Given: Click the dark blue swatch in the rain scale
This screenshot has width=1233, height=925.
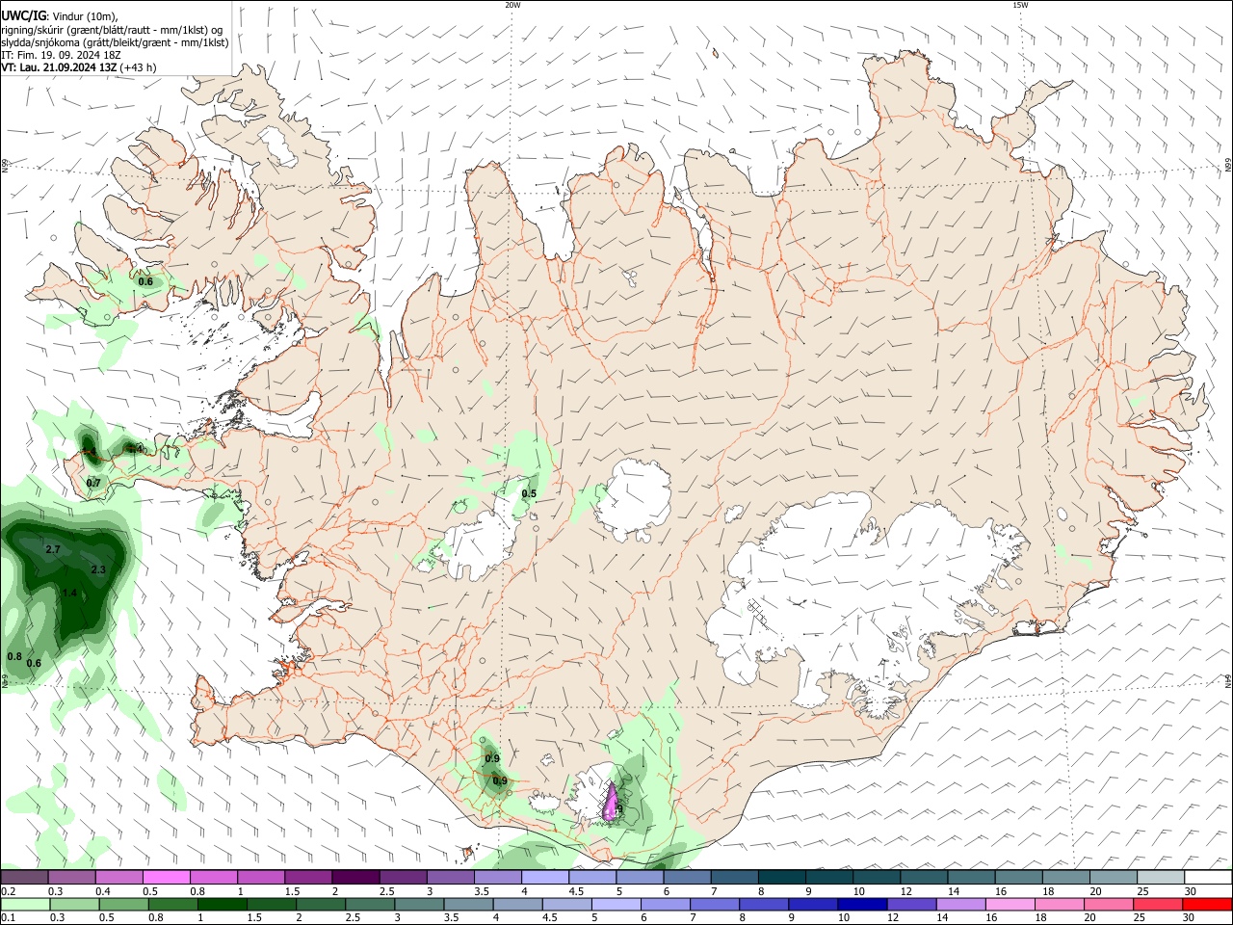Looking at the screenshot, I should coord(861,905).
